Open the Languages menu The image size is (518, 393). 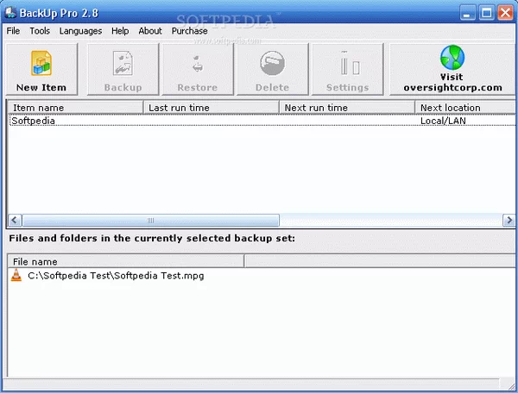point(80,31)
